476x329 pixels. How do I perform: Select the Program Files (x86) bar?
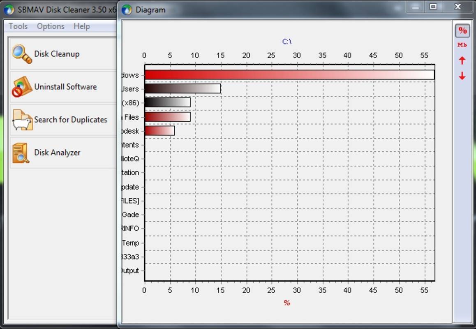click(x=168, y=103)
